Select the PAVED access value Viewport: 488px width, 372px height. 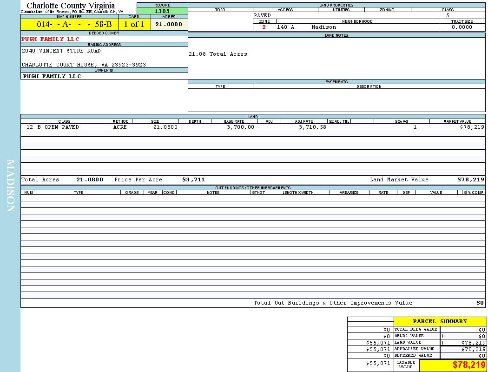point(263,15)
